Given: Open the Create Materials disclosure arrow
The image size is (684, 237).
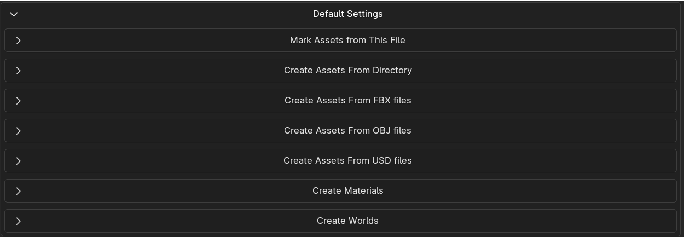Looking at the screenshot, I should (x=18, y=191).
